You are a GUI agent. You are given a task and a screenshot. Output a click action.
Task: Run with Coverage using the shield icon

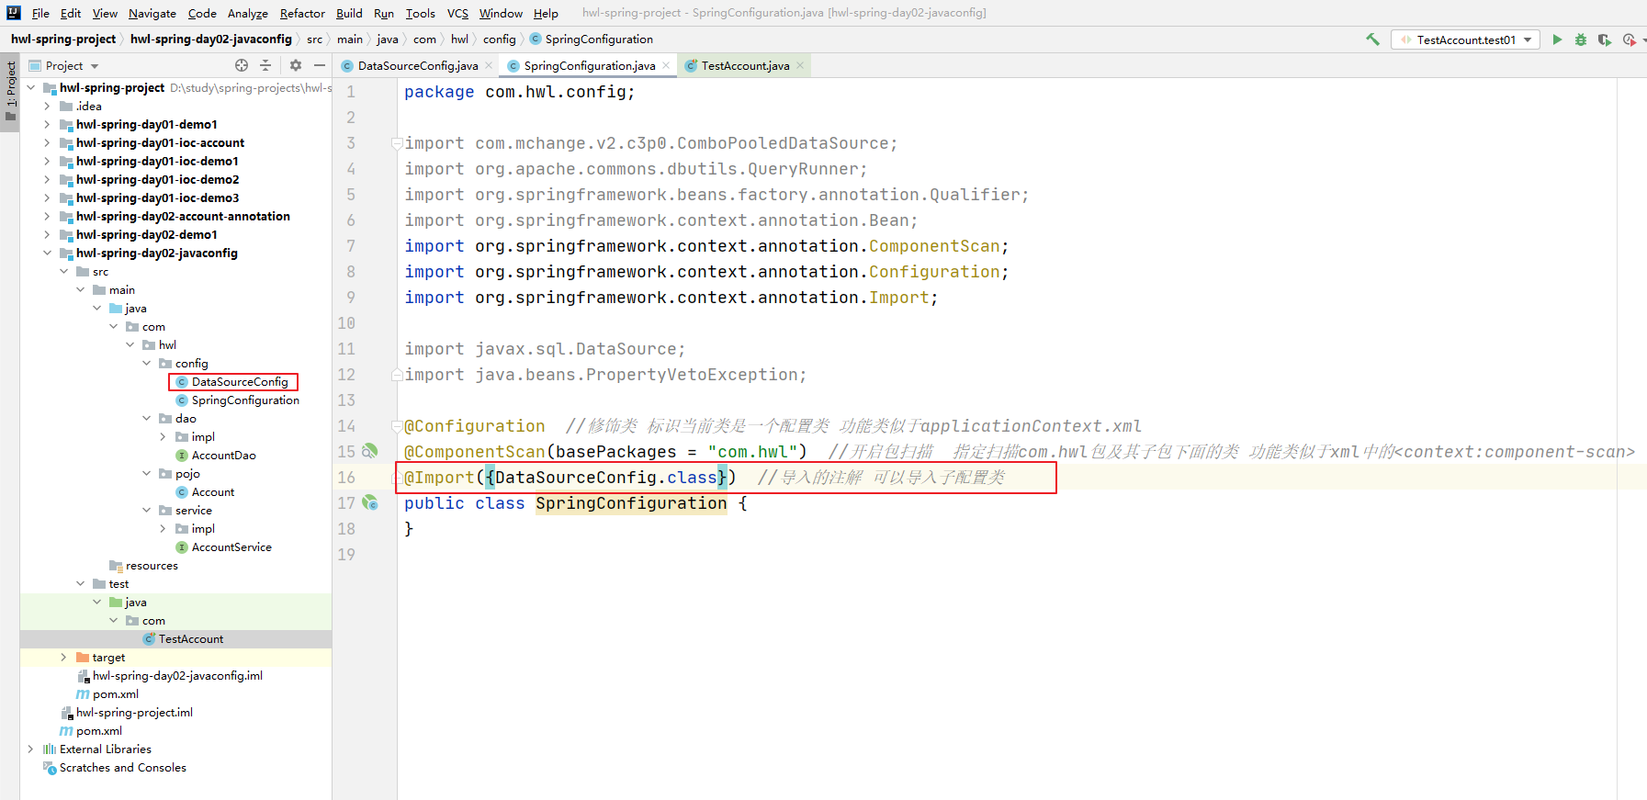(1605, 39)
